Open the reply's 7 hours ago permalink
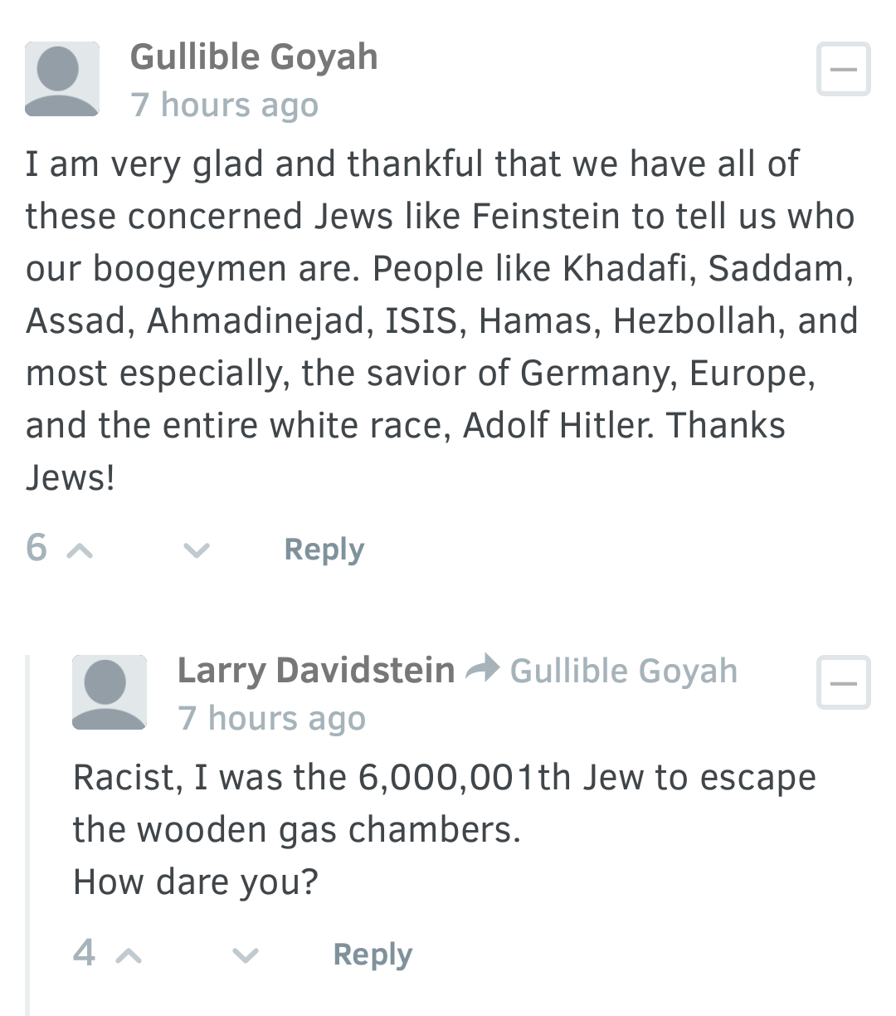The height and width of the screenshot is (1016, 896). tap(271, 719)
